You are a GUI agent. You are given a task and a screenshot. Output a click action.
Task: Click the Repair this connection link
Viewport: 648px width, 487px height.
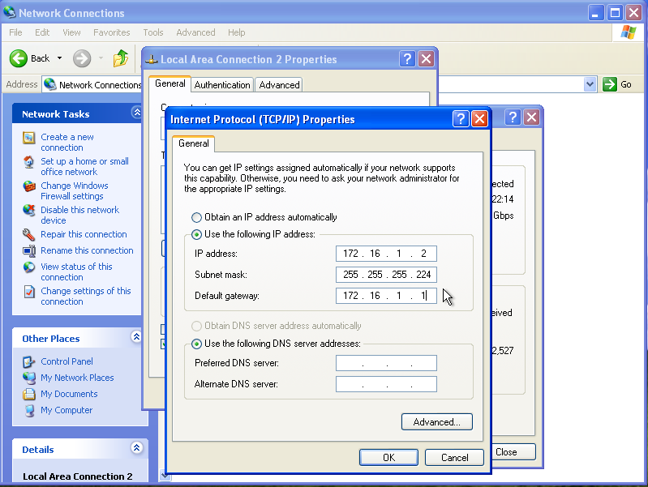pyautogui.click(x=84, y=234)
